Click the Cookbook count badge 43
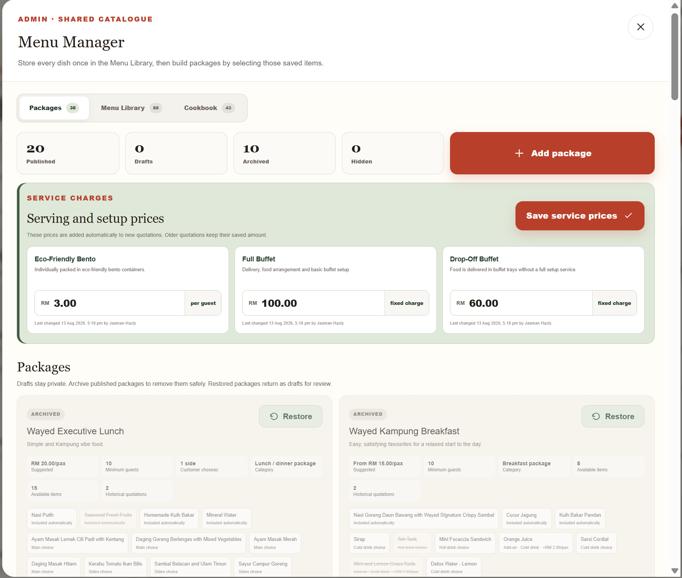Viewport: 682px width, 578px height. [228, 108]
